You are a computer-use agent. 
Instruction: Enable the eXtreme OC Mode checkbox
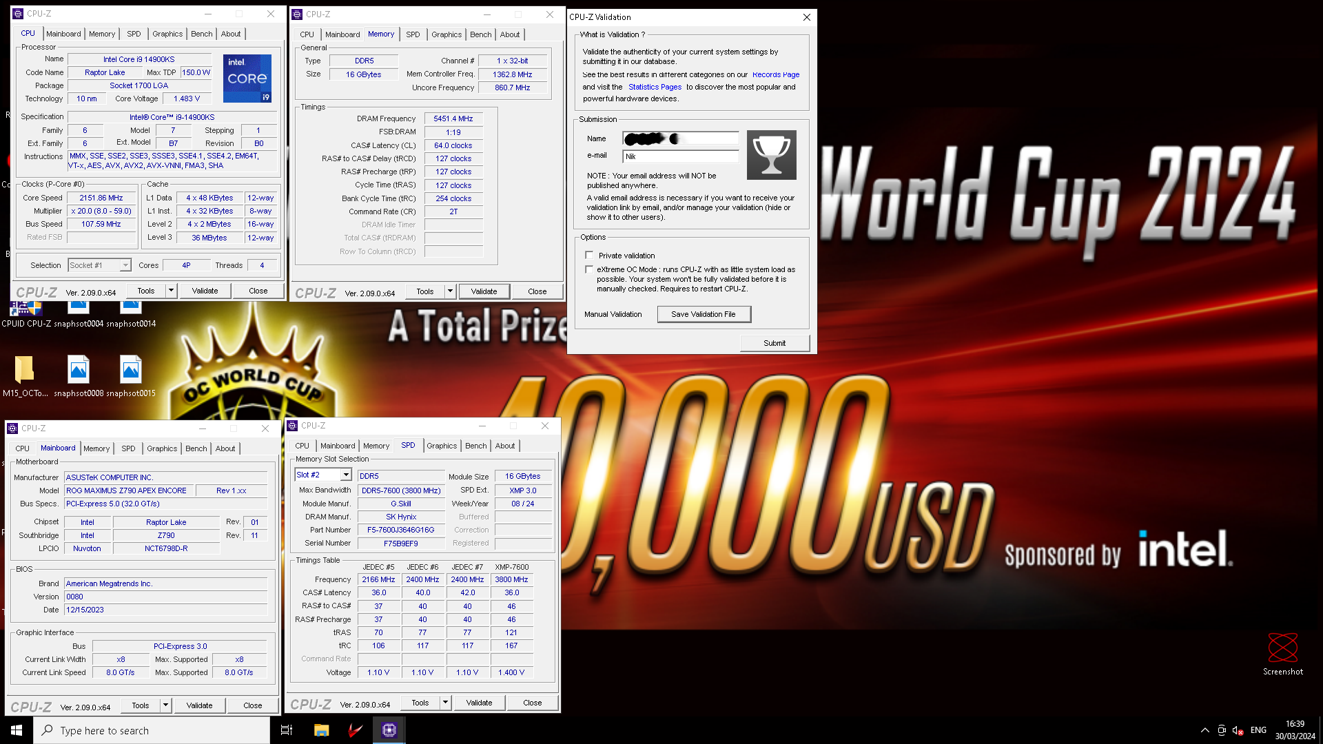click(589, 269)
